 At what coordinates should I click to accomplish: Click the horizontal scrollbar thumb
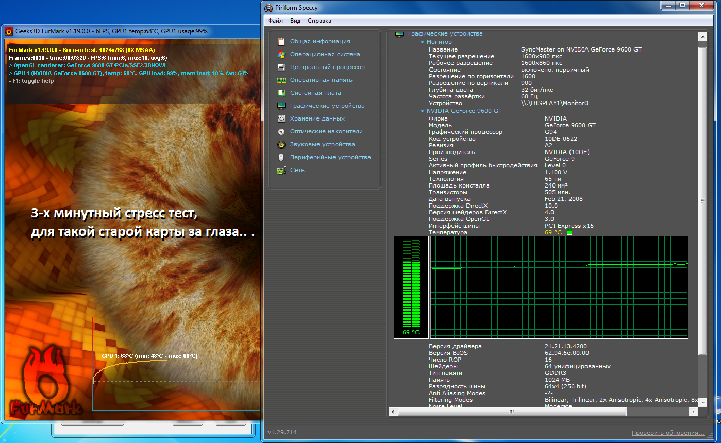[x=512, y=412]
